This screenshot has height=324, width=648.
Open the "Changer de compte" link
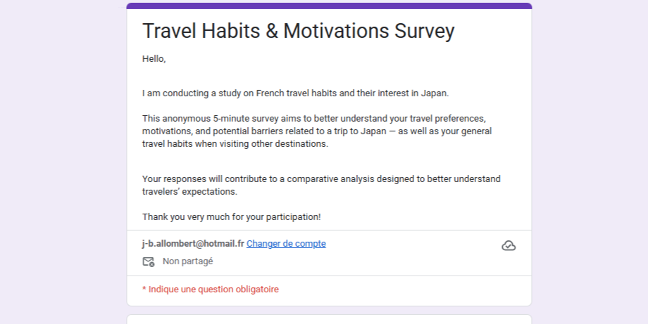click(286, 244)
